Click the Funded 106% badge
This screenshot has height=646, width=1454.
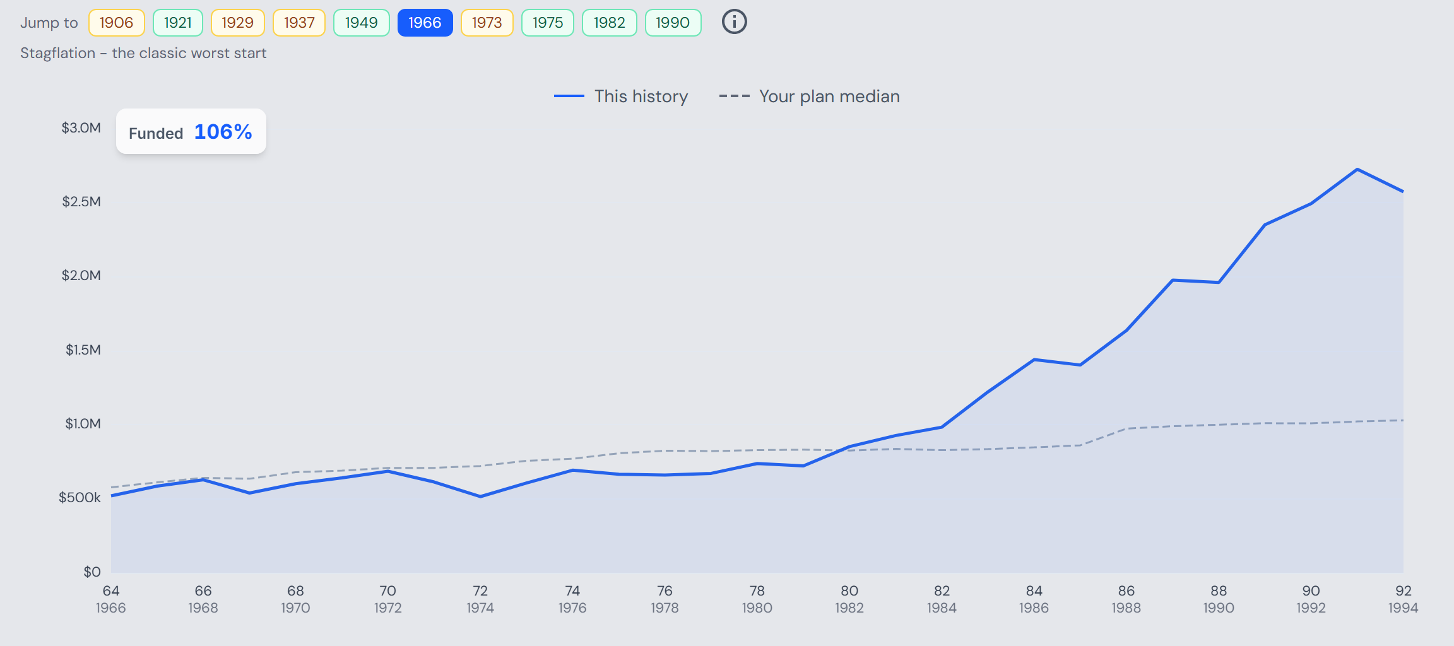point(191,131)
